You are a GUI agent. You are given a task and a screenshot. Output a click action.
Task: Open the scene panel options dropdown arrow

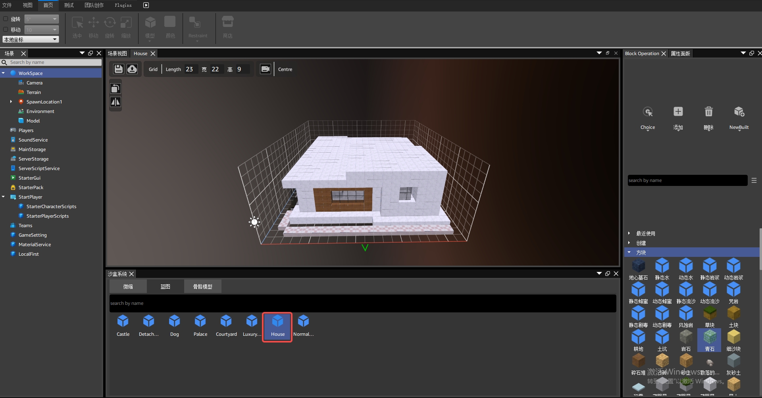point(82,53)
